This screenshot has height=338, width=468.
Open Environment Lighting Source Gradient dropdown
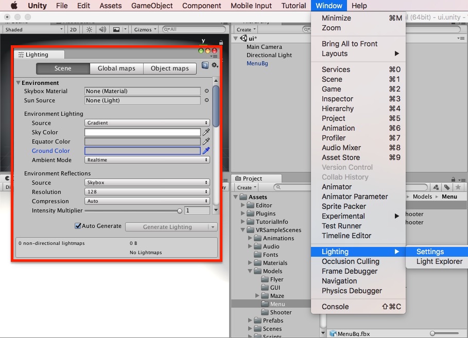(x=147, y=122)
